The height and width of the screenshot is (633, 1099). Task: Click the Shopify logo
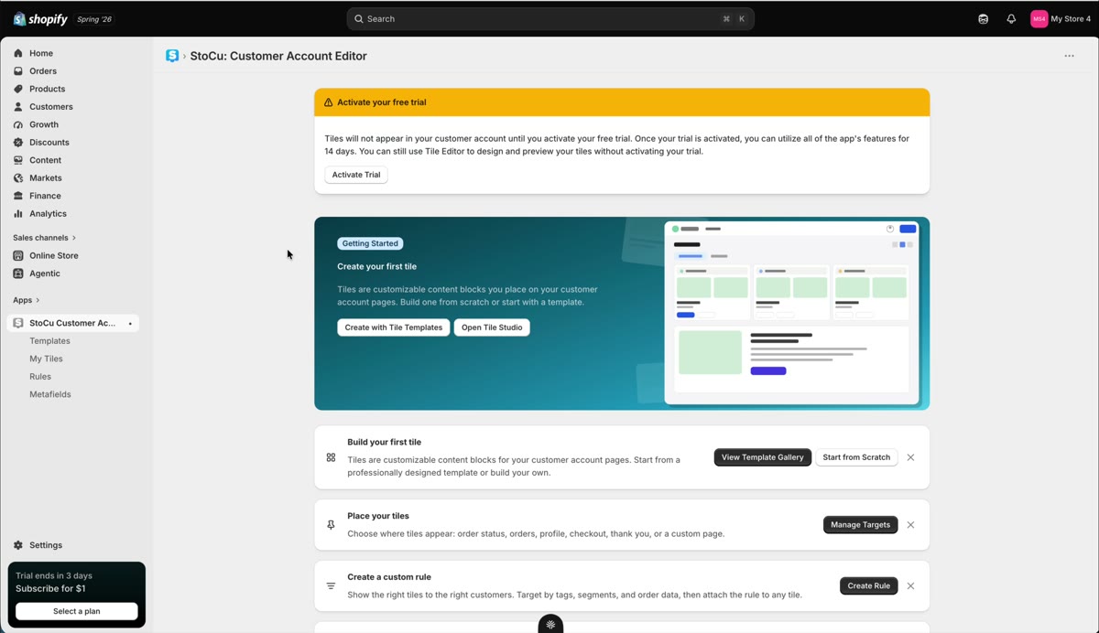40,19
